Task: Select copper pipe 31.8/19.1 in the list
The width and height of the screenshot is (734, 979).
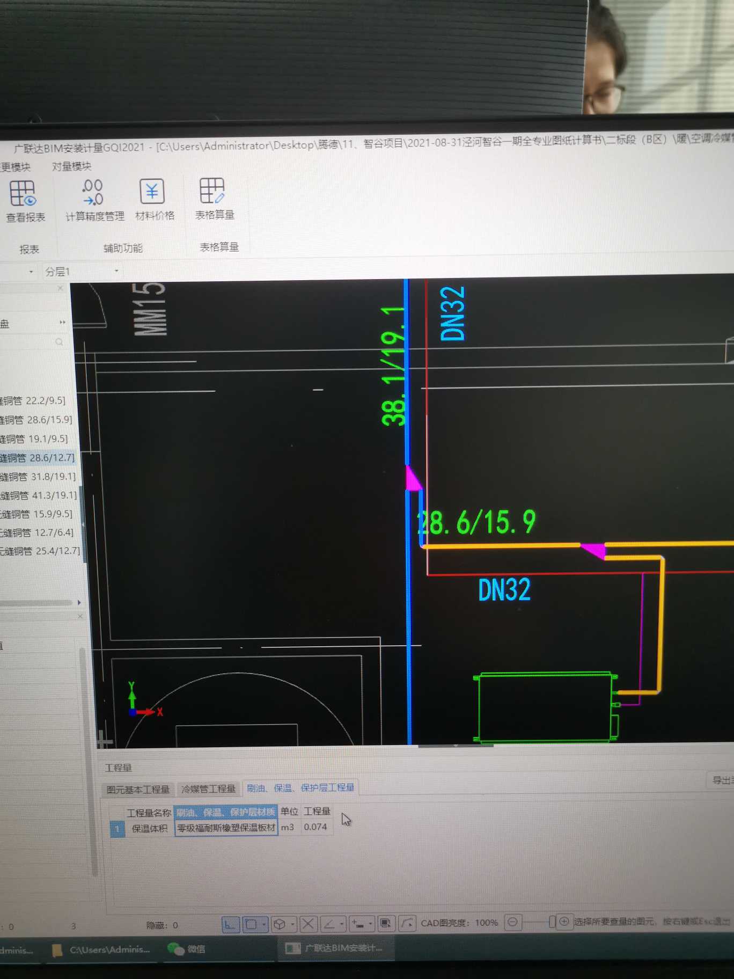Action: pos(38,477)
